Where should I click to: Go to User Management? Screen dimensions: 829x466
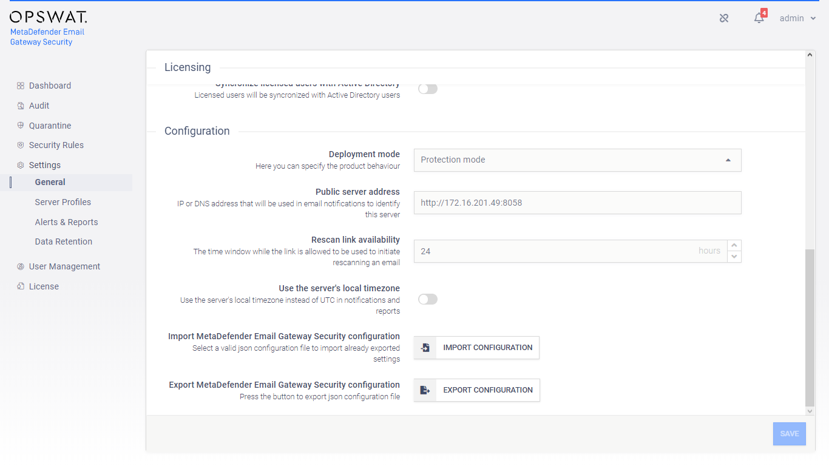pyautogui.click(x=64, y=266)
